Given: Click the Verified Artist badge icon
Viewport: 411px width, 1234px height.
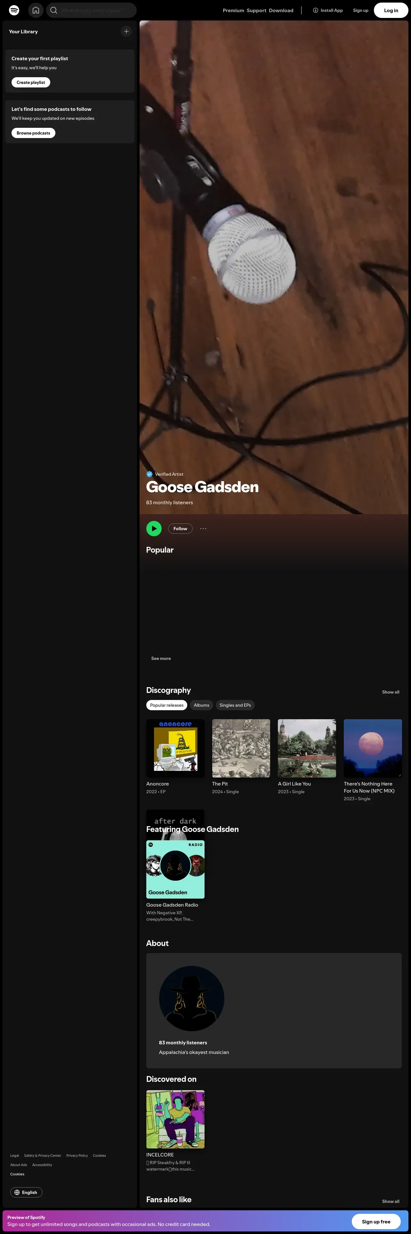Looking at the screenshot, I should (149, 474).
